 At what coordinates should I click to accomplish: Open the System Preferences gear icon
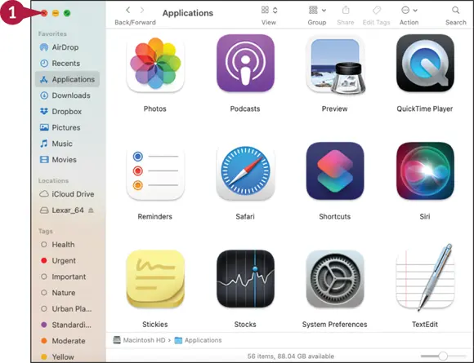[335, 279]
